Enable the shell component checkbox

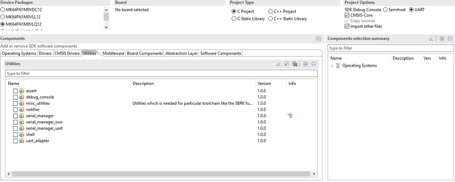tap(15, 134)
